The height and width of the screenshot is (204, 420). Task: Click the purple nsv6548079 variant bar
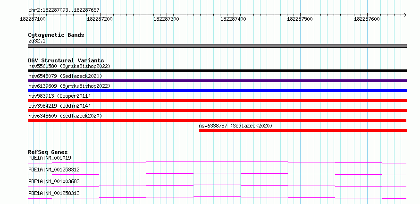(x=217, y=81)
